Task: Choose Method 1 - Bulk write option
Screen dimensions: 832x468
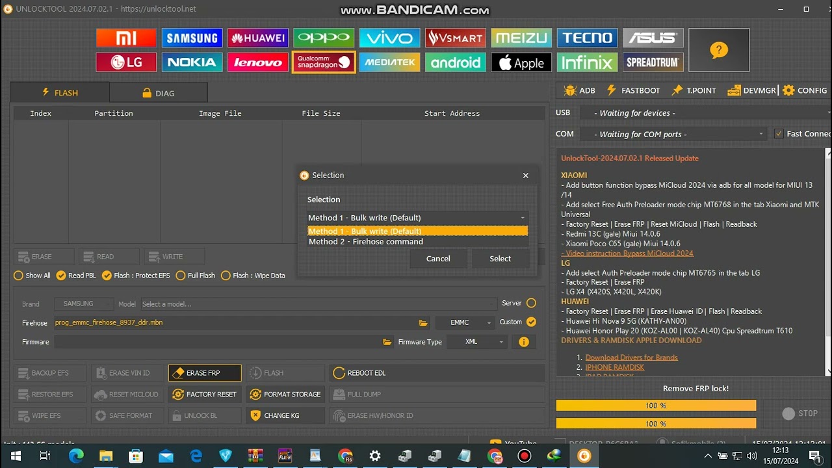Action: [417, 231]
